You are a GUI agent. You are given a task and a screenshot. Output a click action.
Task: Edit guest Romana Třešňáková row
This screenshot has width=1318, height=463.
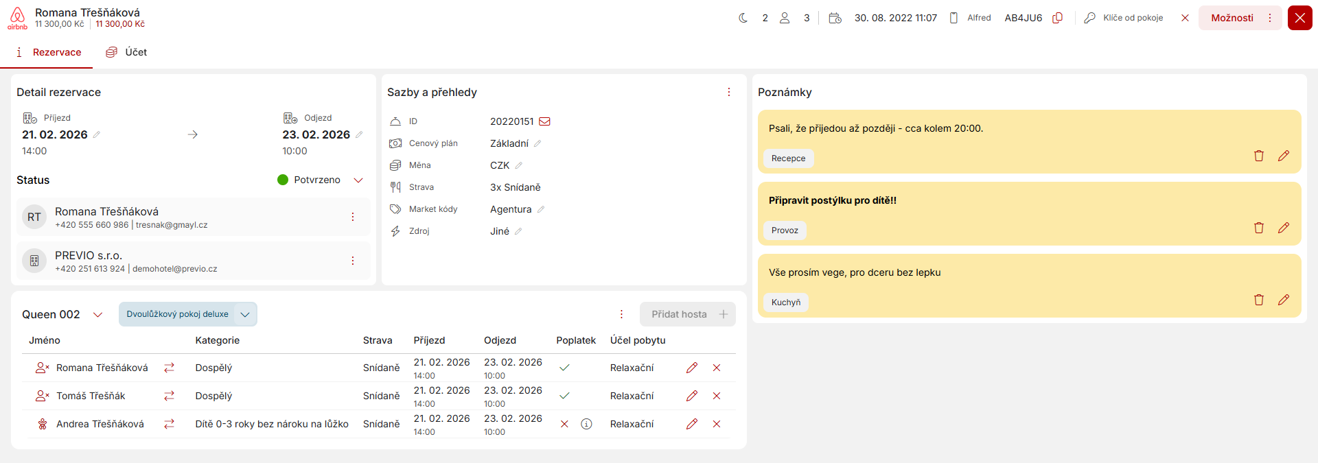[691, 368]
